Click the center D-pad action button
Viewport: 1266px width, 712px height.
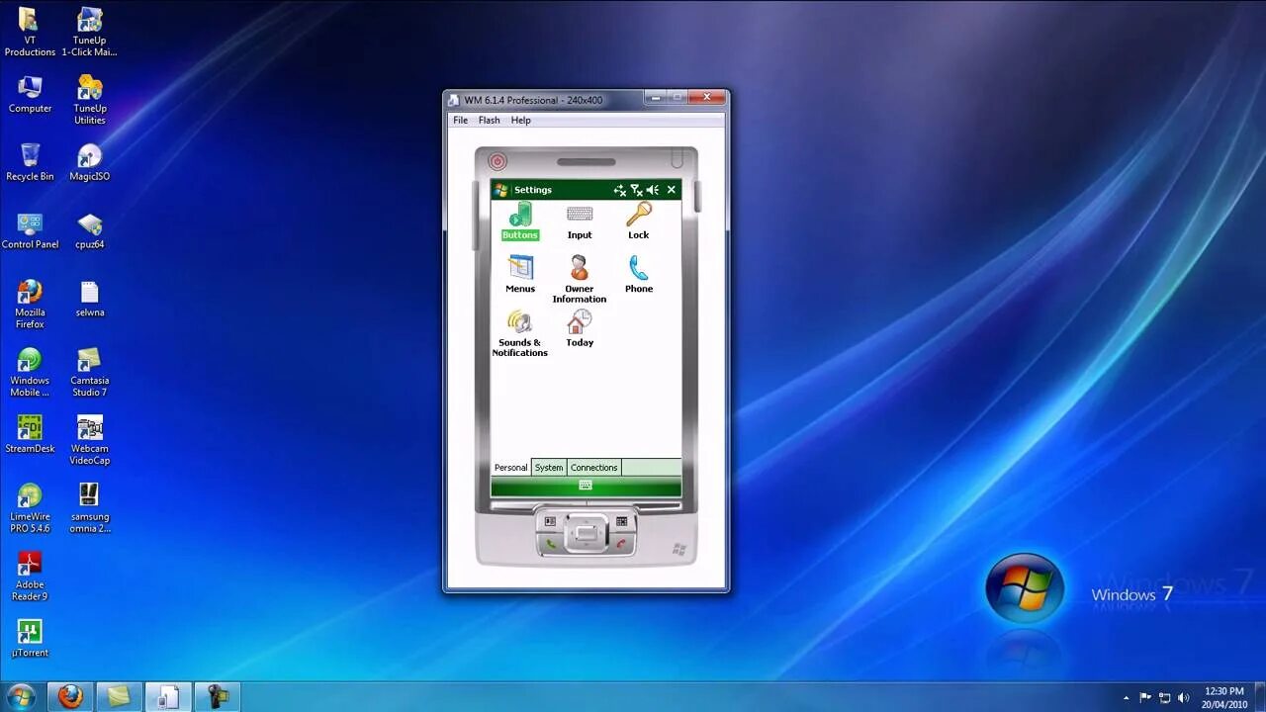coord(586,534)
